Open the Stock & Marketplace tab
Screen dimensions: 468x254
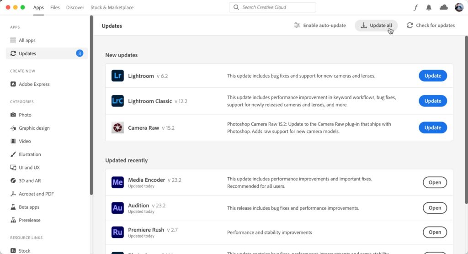112,7
